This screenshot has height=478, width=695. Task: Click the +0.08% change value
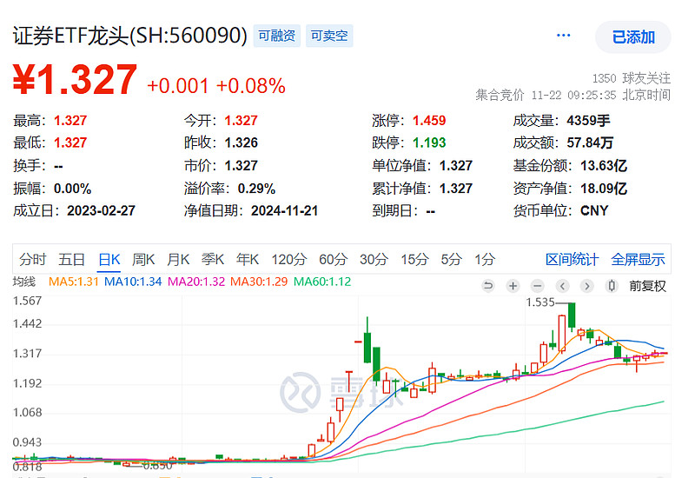point(251,86)
